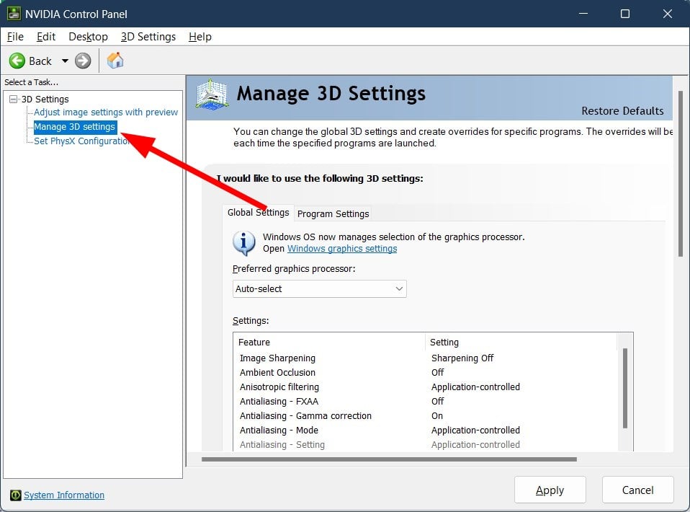
Task: Switch to the Global Settings tab
Action: coord(258,213)
